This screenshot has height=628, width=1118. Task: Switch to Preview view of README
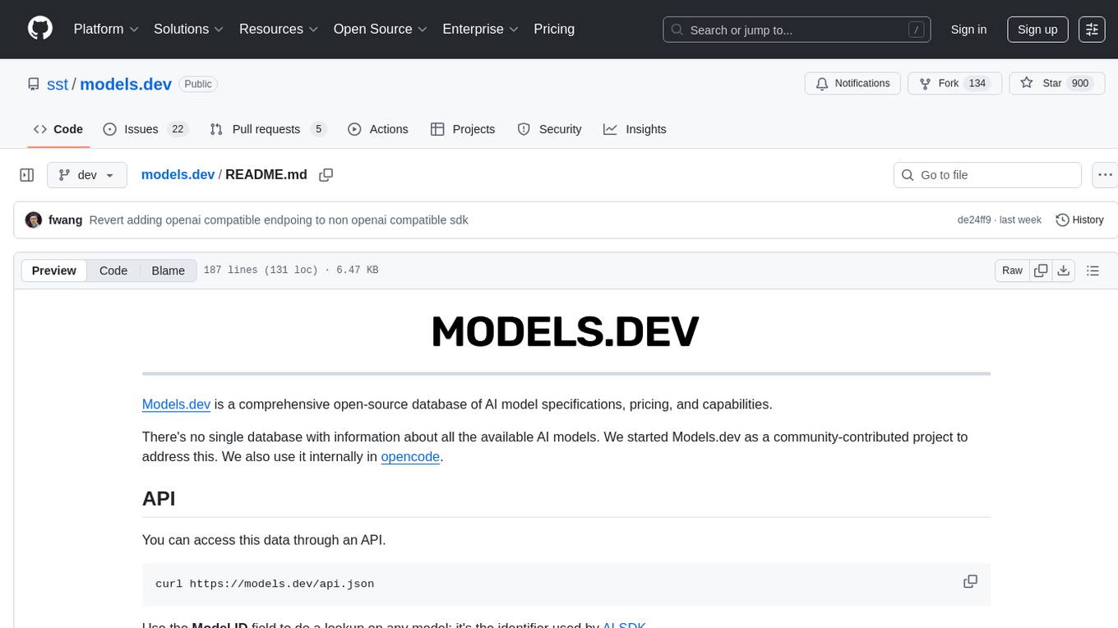(54, 270)
